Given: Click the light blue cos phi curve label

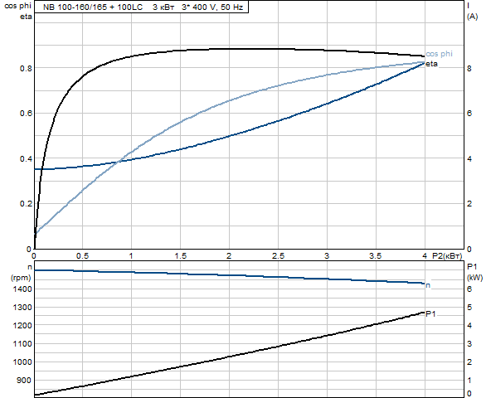Looking at the screenshot, I should [x=439, y=54].
